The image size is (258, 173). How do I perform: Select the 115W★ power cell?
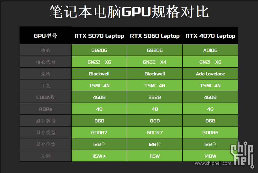[x=99, y=156]
